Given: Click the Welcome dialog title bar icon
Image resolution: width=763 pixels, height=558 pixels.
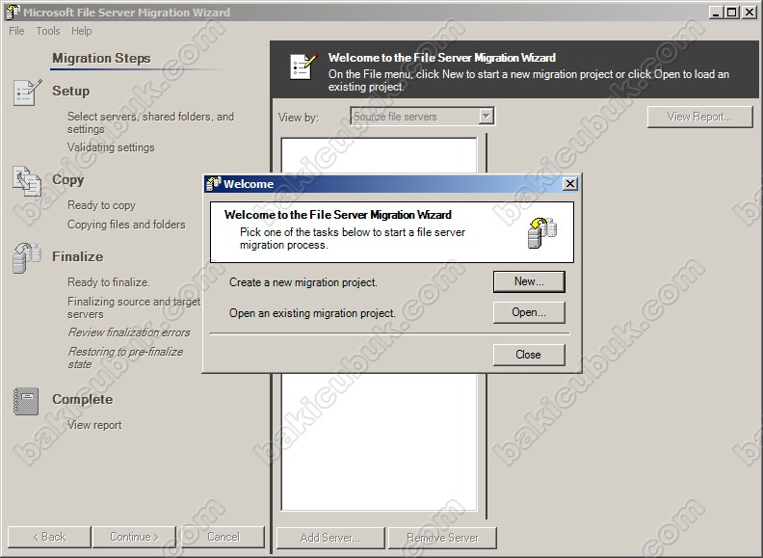Looking at the screenshot, I should (x=214, y=184).
